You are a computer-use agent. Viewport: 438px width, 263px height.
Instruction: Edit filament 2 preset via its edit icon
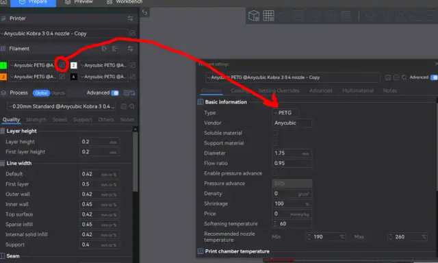coord(133,65)
